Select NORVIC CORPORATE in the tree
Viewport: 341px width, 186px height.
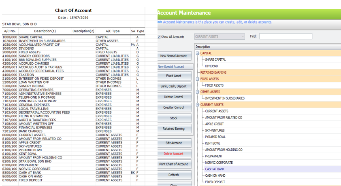(219, 163)
